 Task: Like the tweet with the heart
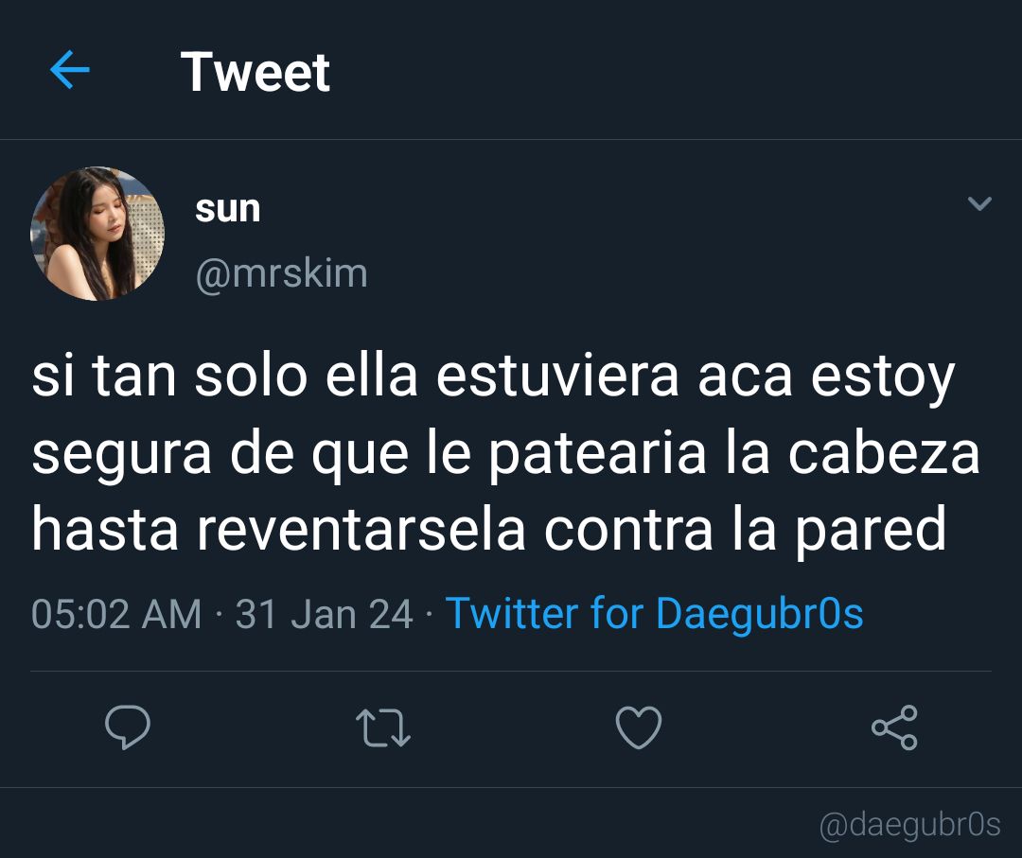[x=639, y=727]
